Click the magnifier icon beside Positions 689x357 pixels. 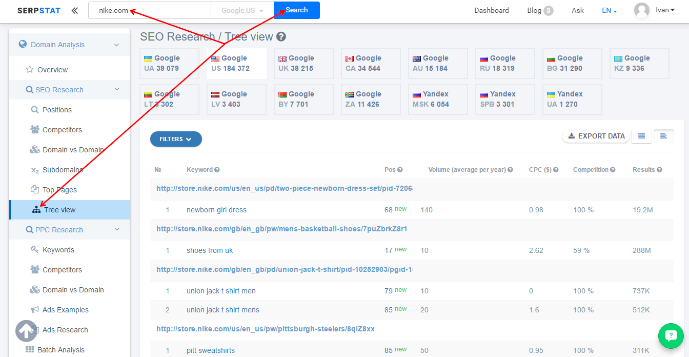(x=35, y=110)
